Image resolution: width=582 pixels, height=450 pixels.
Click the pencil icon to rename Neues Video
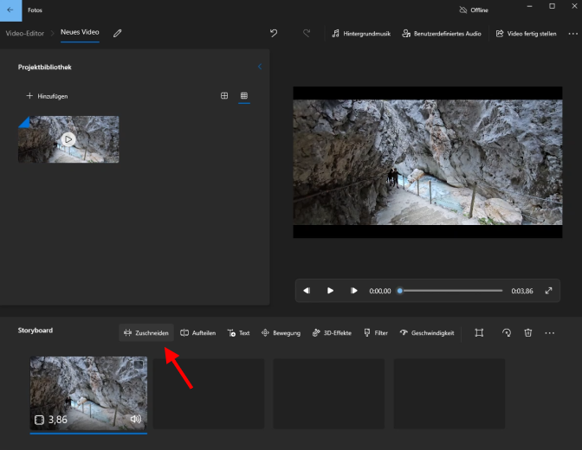point(118,33)
